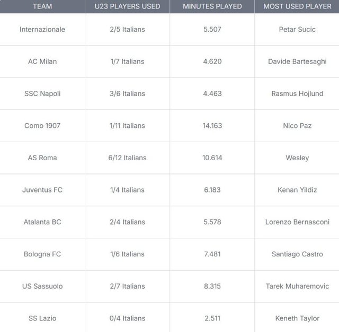Click the U23 PLAYERS USED header
The height and width of the screenshot is (332, 339).
point(127,6)
